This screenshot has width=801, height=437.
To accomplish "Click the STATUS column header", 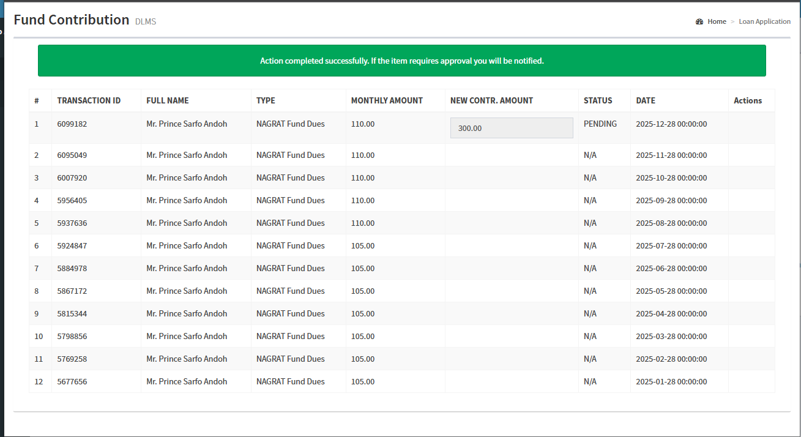I will [x=598, y=100].
